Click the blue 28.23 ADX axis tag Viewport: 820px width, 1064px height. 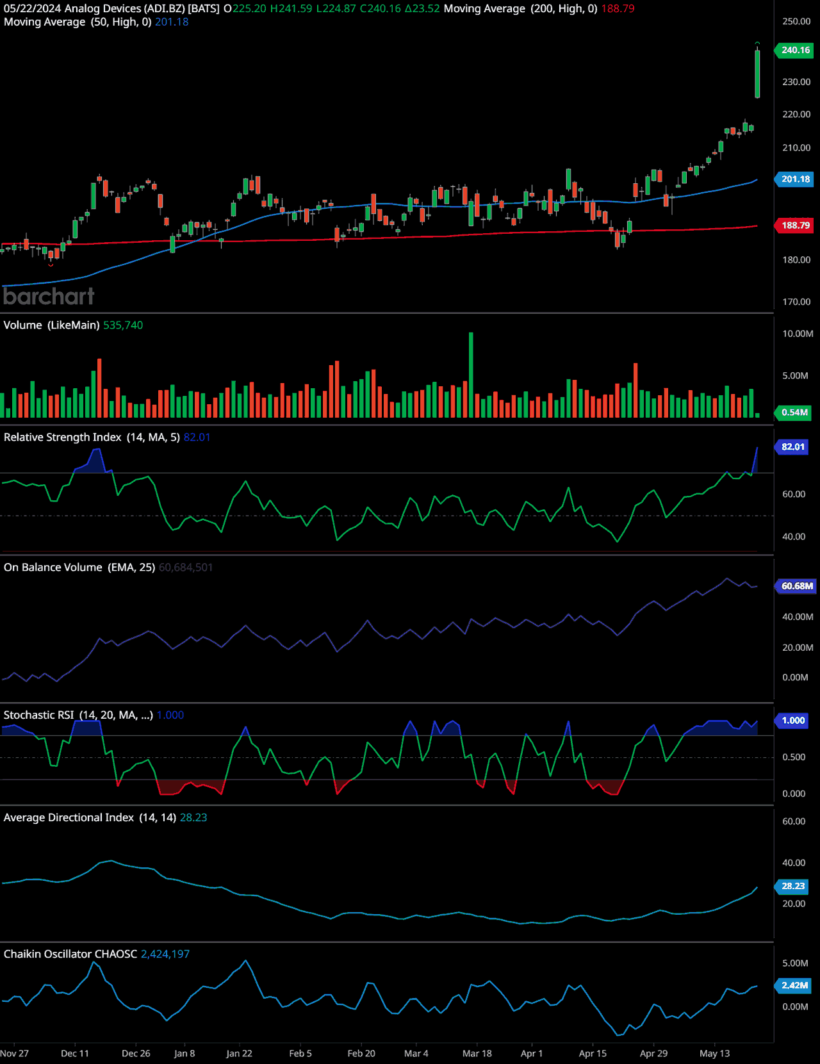792,887
